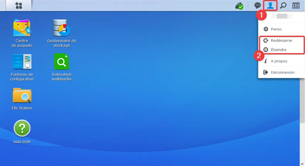This screenshot has height=166, width=305.
Task: Click the user options person icon
Action: pos(270,5)
